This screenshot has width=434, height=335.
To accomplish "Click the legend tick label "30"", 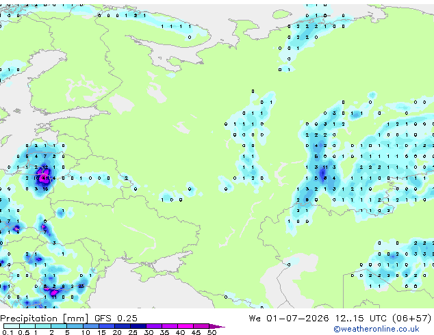I will (149, 332).
